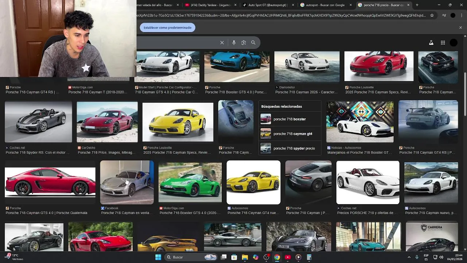Bookmark this page with the star icon

pyautogui.click(x=432, y=15)
